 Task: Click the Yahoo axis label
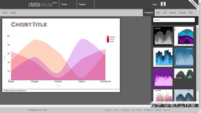point(82,81)
